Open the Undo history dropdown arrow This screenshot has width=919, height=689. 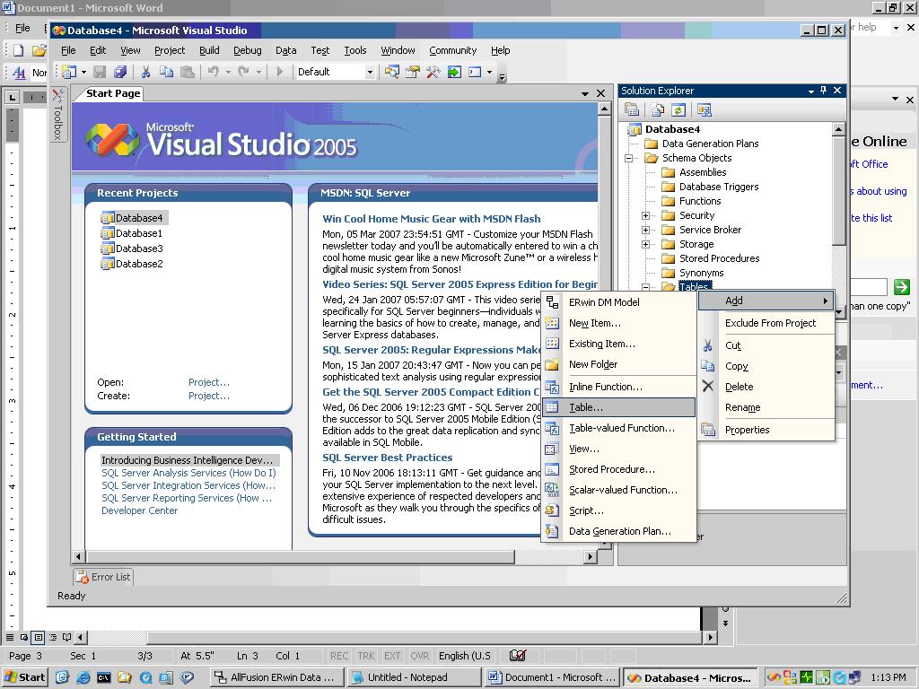[x=228, y=72]
